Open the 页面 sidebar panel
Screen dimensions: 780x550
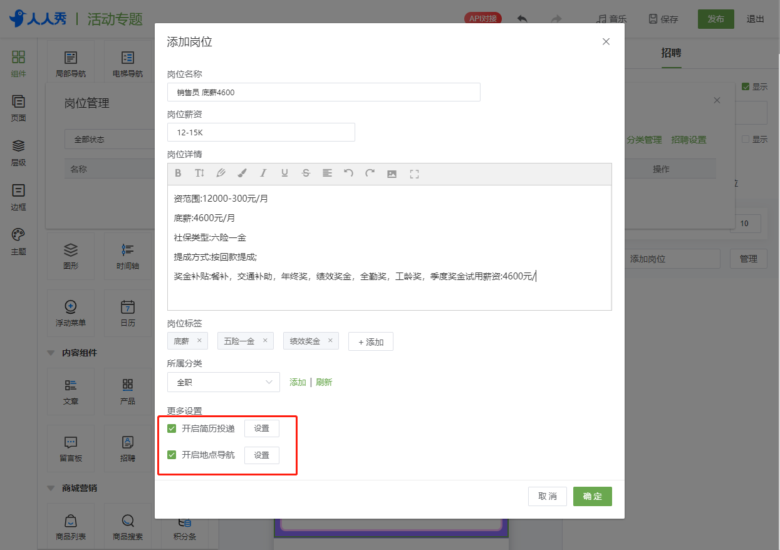pyautogui.click(x=18, y=108)
